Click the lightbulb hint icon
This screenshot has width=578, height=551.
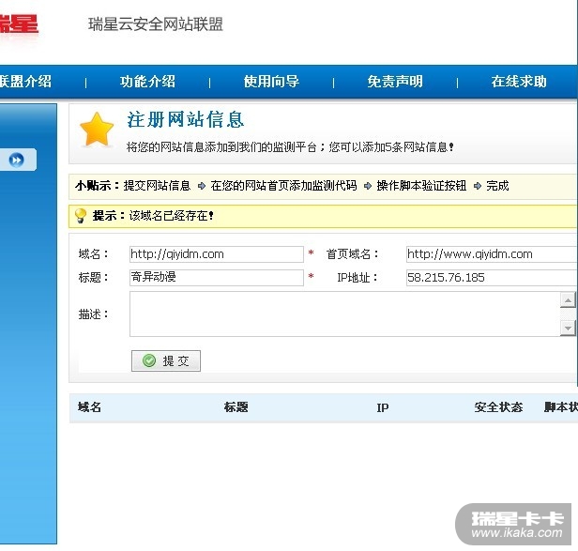(x=80, y=216)
